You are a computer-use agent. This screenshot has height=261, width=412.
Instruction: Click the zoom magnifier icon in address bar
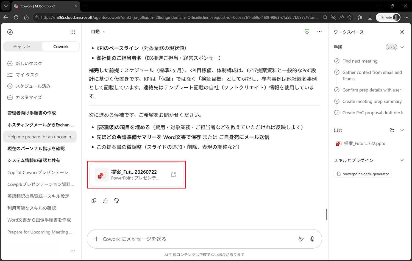point(325,17)
